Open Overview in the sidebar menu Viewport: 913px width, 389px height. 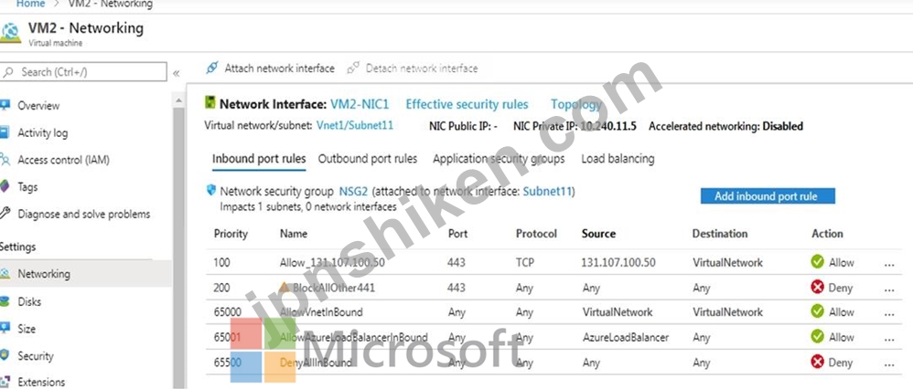tap(38, 106)
